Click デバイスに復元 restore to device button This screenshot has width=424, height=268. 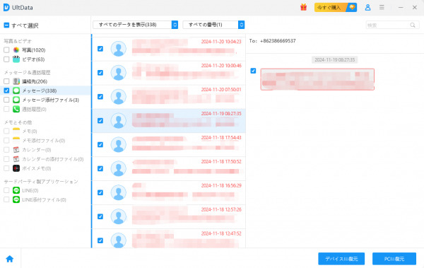pyautogui.click(x=341, y=259)
